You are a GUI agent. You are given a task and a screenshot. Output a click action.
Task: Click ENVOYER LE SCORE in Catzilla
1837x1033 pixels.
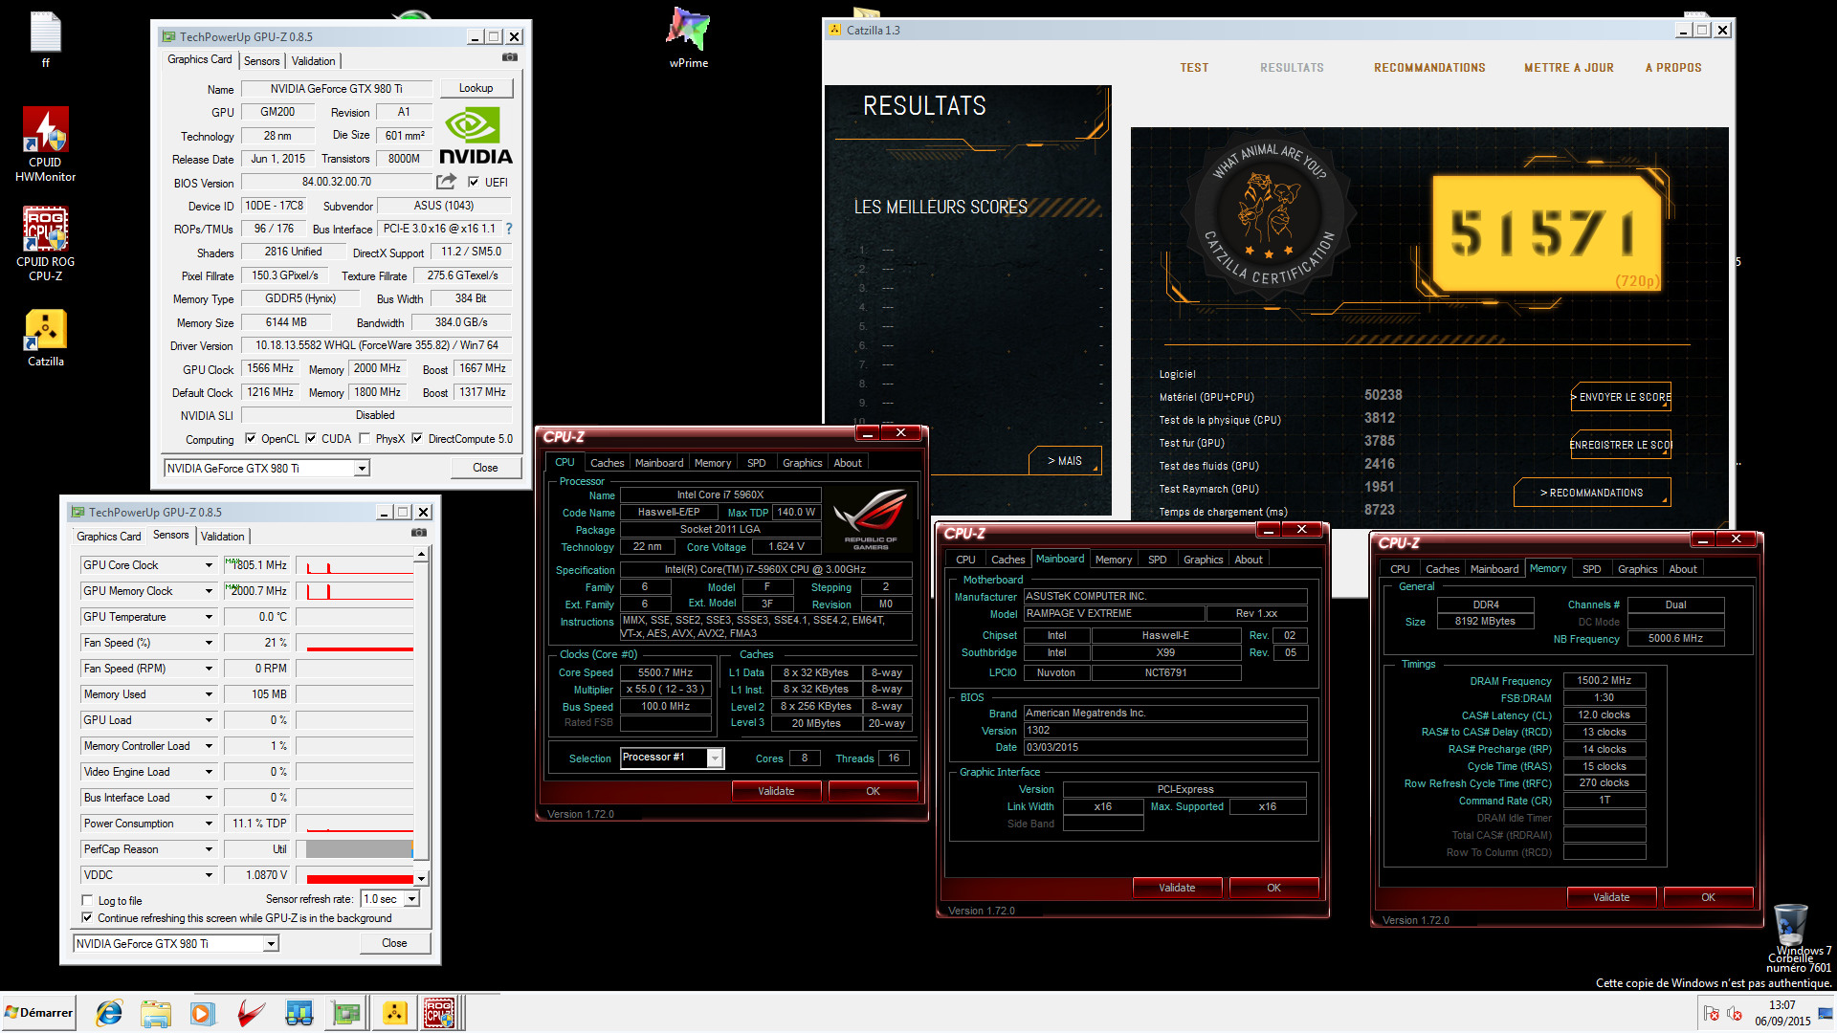[1621, 397]
